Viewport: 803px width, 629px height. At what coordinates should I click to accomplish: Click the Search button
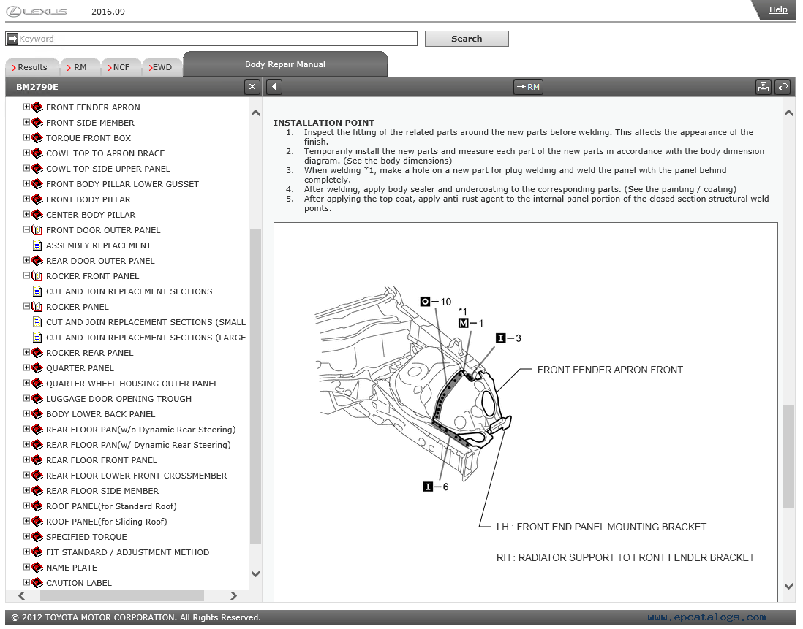[x=467, y=39]
